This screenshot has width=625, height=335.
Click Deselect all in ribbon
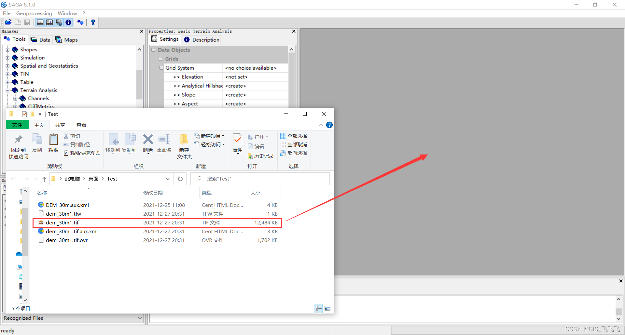[294, 144]
